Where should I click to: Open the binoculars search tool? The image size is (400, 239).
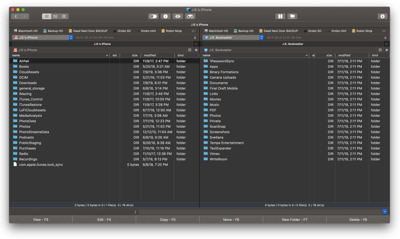[x=190, y=16]
